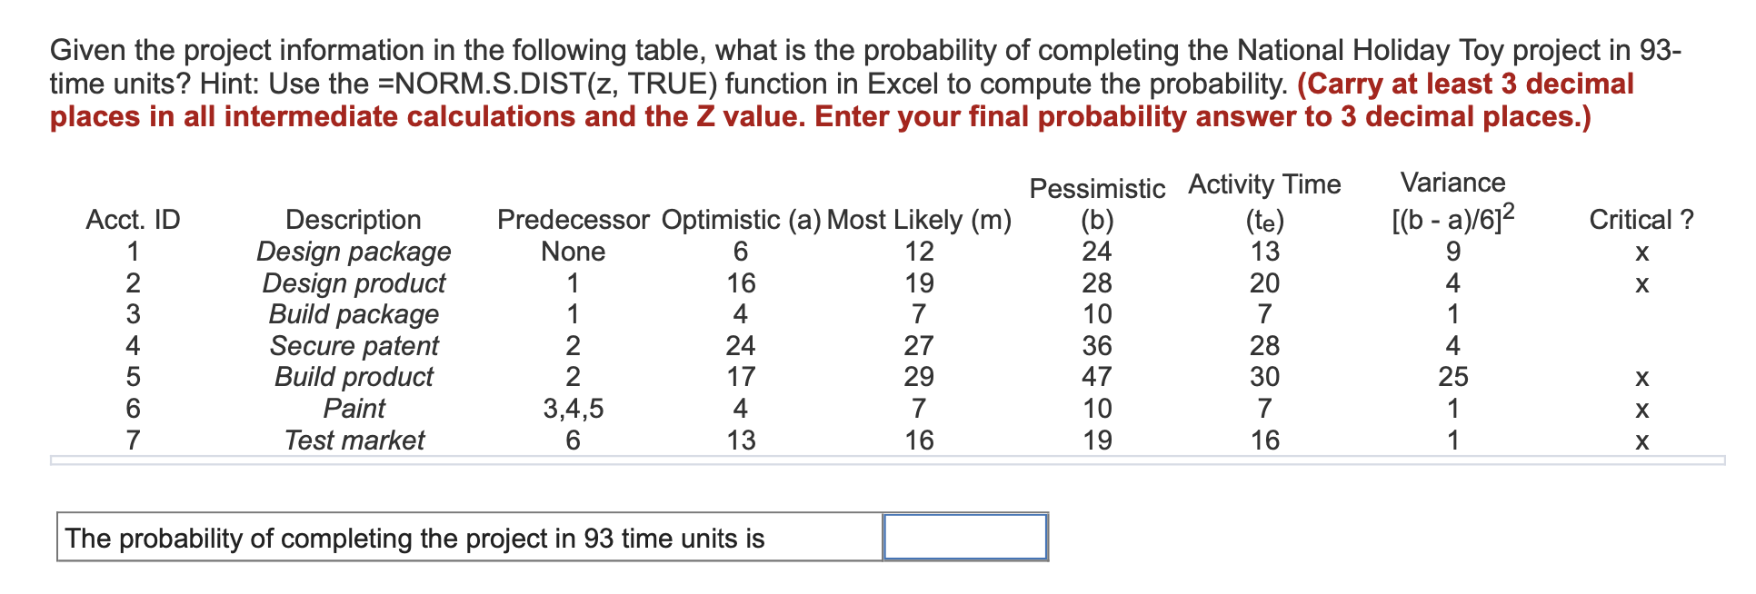The height and width of the screenshot is (594, 1756).
Task: Select the Build product variance value 25
Action: (1454, 378)
